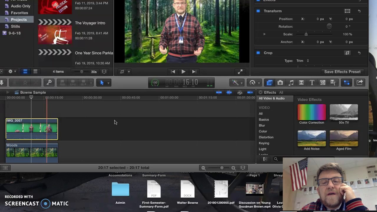Select the Aged Film effect thumbnail
This screenshot has height=212, width=377.
tap(344, 138)
